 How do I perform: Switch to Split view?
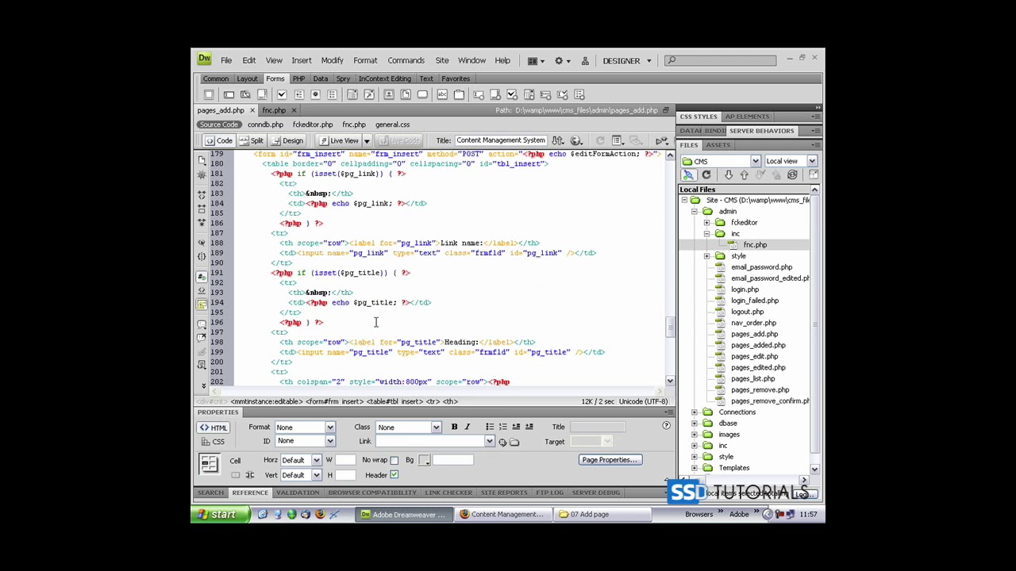tap(252, 140)
